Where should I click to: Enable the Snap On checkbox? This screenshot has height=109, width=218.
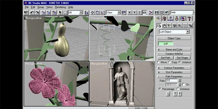(x=183, y=84)
